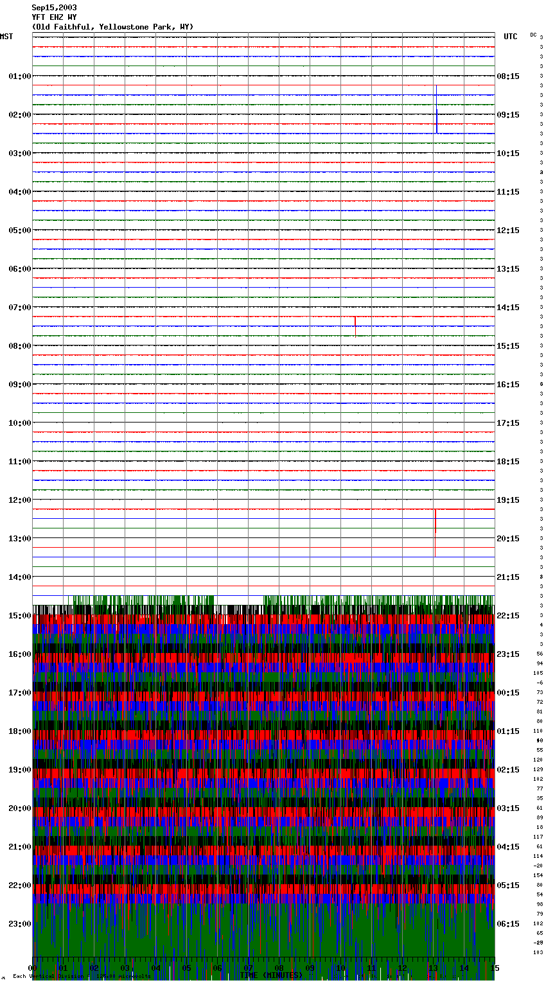Select minute tick label '00' on x-axis
This screenshot has width=546, height=985.
pos(33,968)
